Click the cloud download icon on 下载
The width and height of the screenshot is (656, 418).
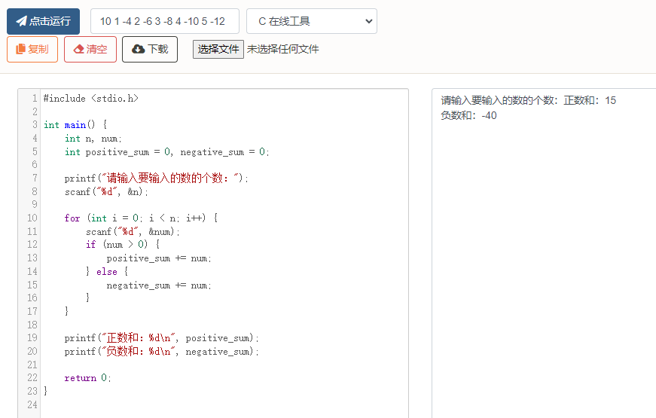pyautogui.click(x=138, y=49)
